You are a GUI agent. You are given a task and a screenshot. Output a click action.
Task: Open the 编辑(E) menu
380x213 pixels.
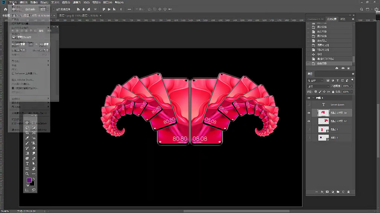pyautogui.click(x=23, y=2)
